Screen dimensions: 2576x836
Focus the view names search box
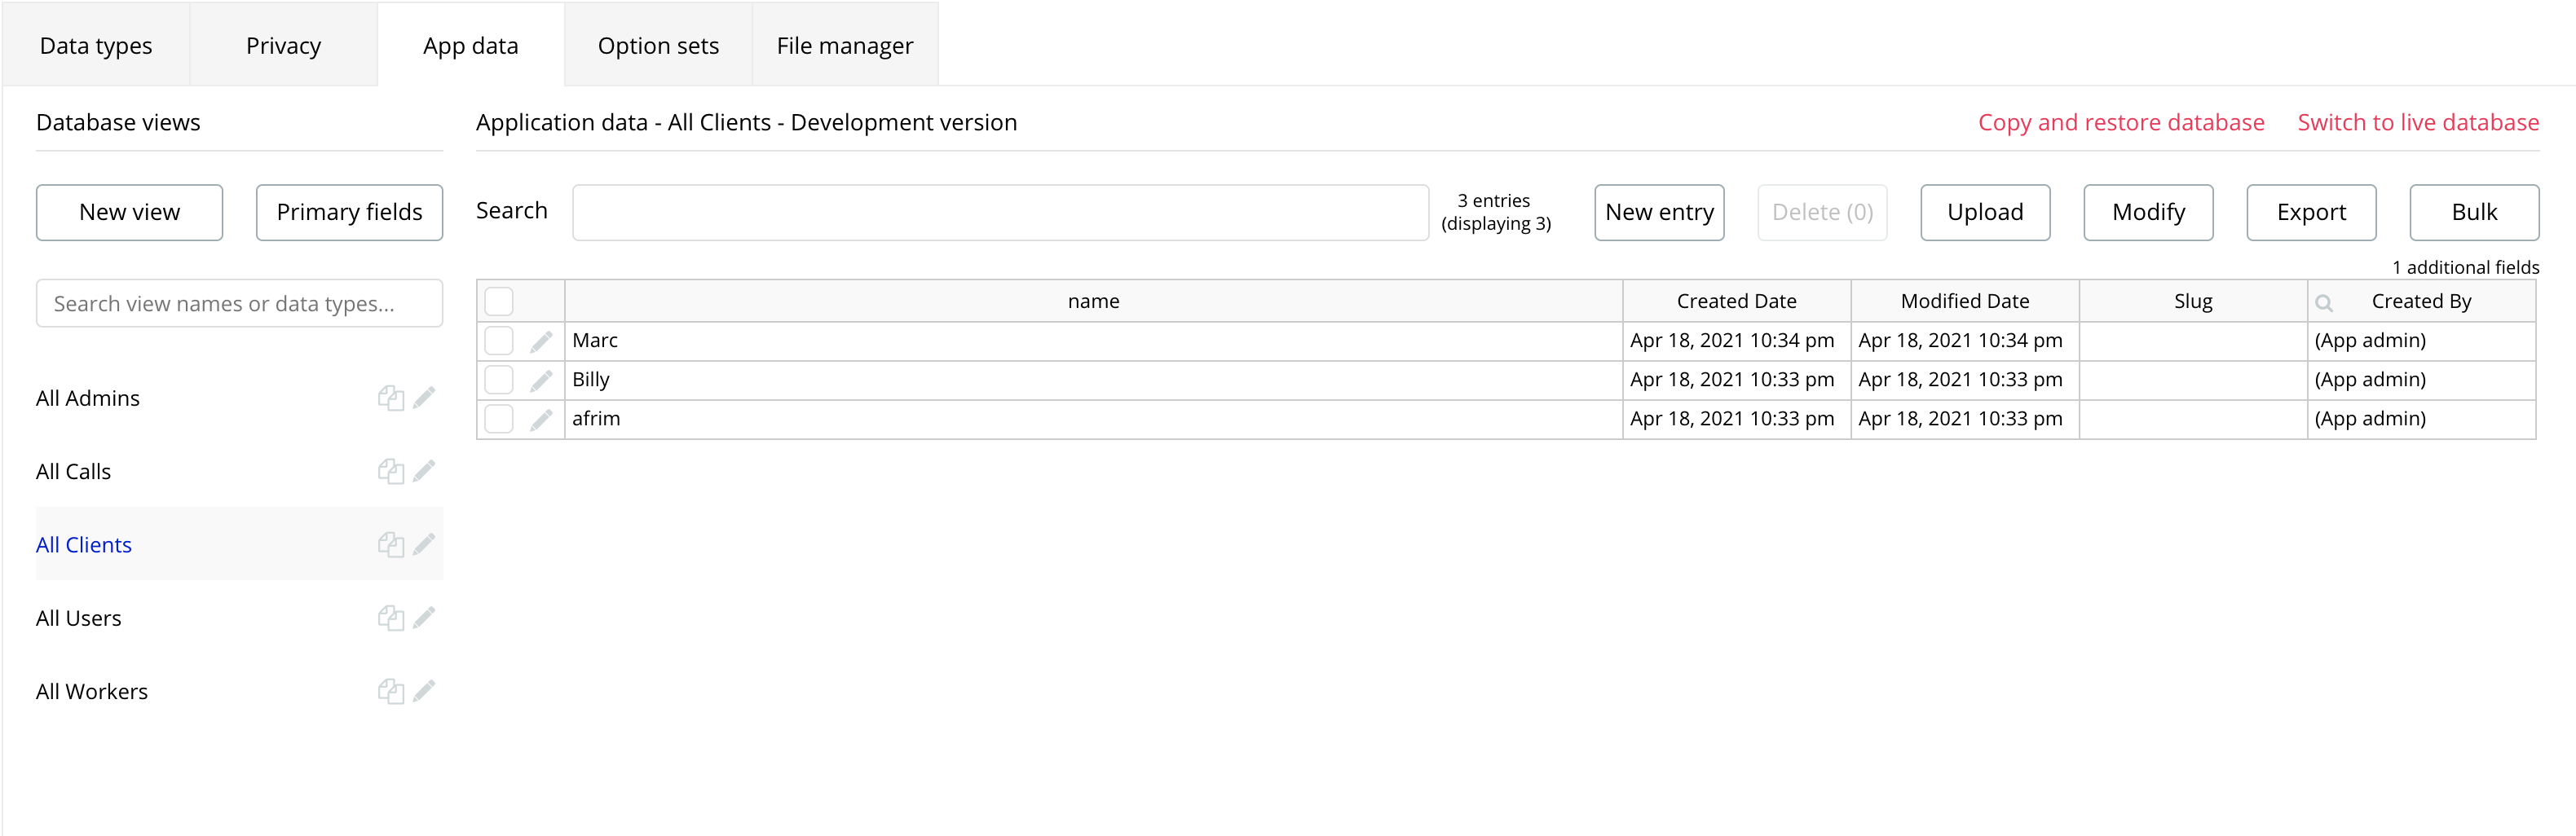pyautogui.click(x=239, y=303)
